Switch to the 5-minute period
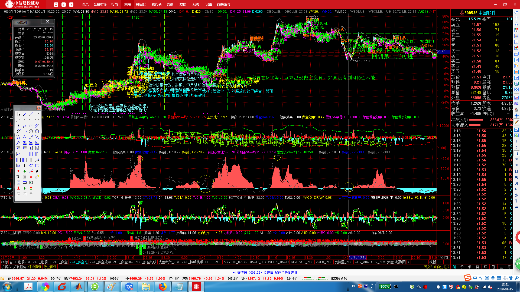520x292 pixels. point(516,147)
